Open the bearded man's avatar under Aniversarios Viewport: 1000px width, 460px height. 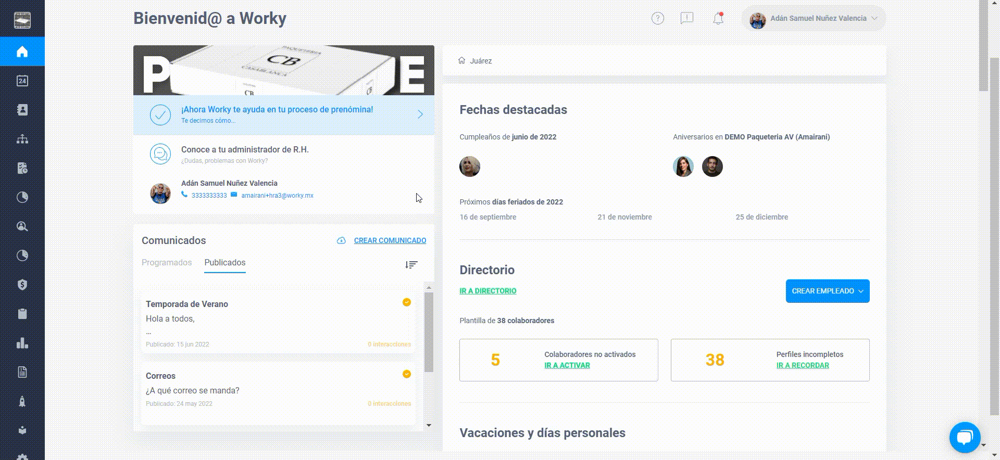(712, 167)
